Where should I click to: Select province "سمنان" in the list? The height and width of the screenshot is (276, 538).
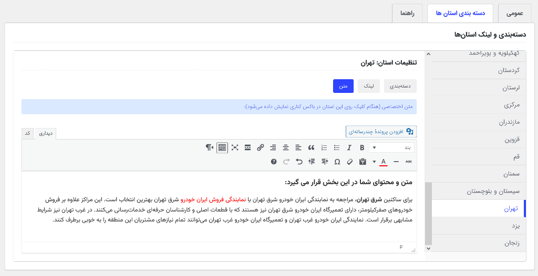tap(479, 174)
